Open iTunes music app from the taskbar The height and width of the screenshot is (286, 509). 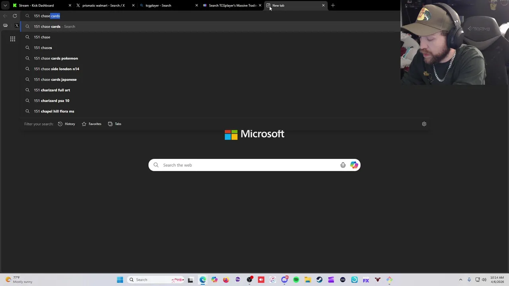272,280
